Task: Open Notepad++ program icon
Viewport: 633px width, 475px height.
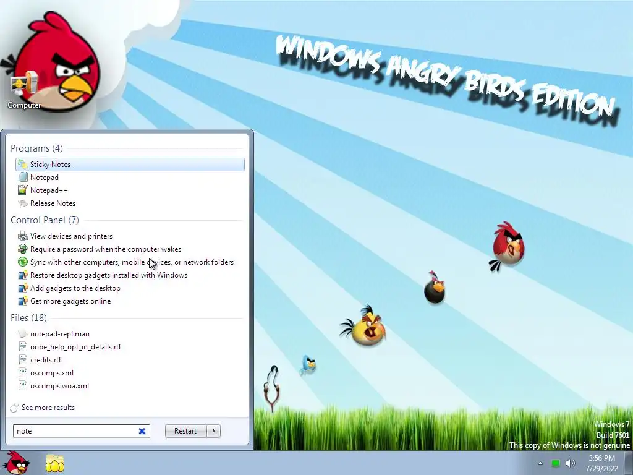Action: point(23,190)
